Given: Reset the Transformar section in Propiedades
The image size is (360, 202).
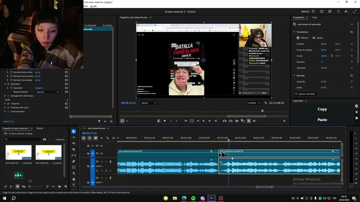Looking at the screenshot, I should 352,32.
